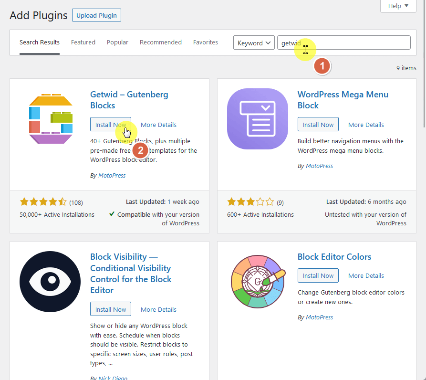Click the '9 items' results count
Image resolution: width=426 pixels, height=380 pixels.
point(406,68)
